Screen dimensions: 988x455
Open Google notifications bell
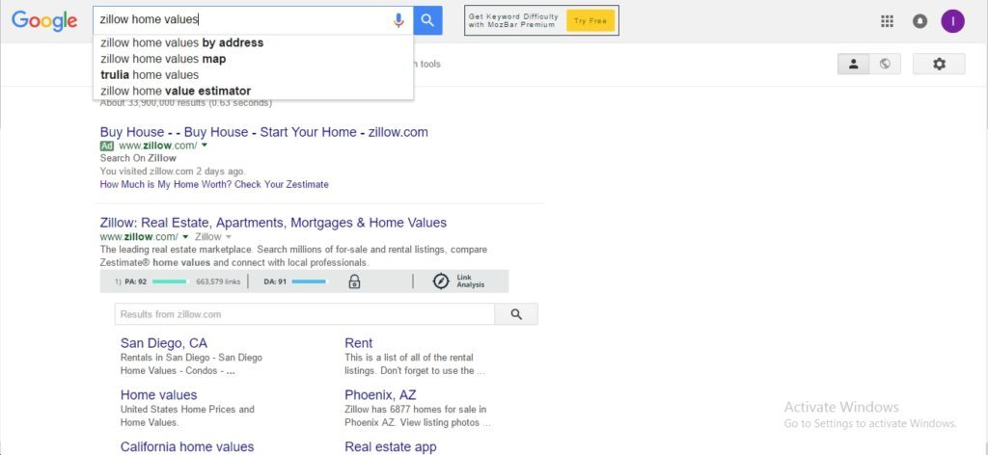click(919, 21)
